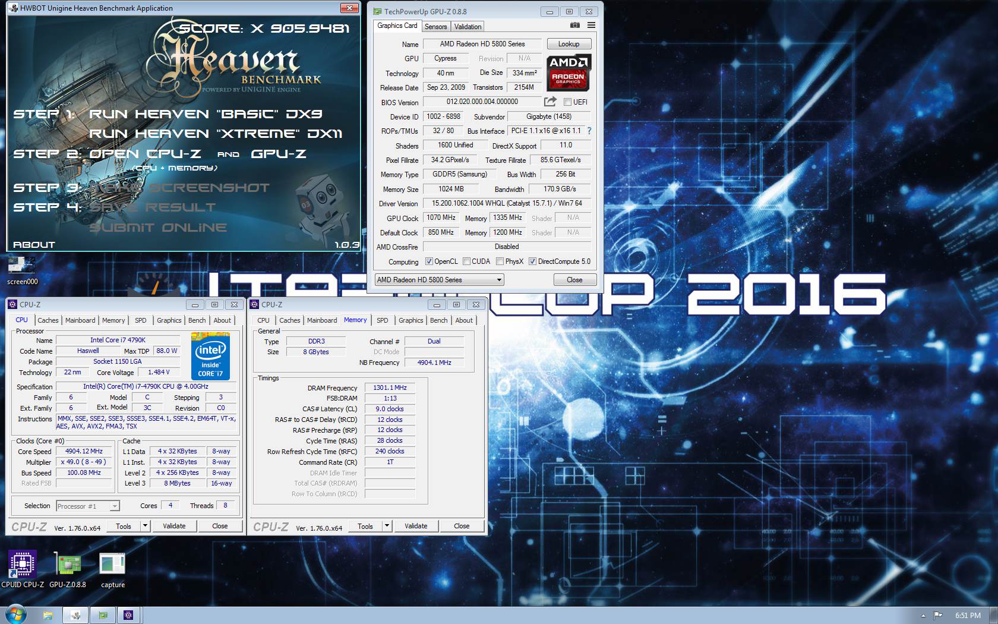This screenshot has height=624, width=998.
Task: Open the GPU-Z.0.8.8 desktop icon
Action: (x=67, y=569)
